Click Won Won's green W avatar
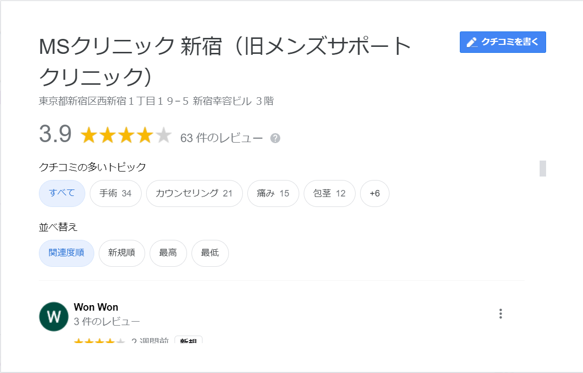This screenshot has width=583, height=373. tap(53, 317)
